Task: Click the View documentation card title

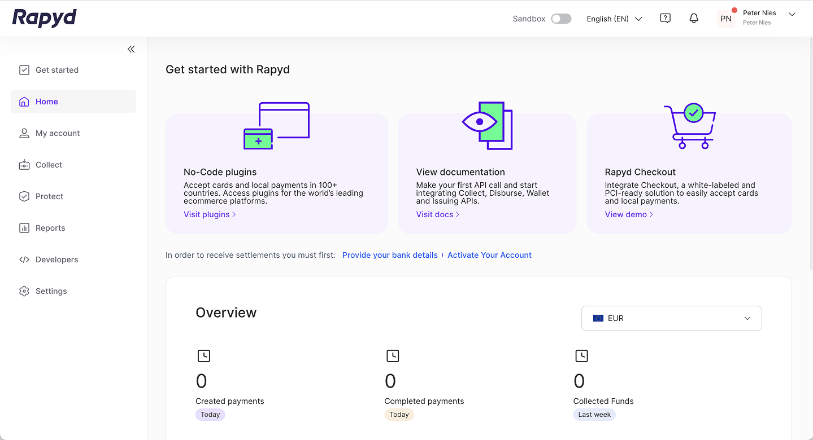Action: point(460,172)
